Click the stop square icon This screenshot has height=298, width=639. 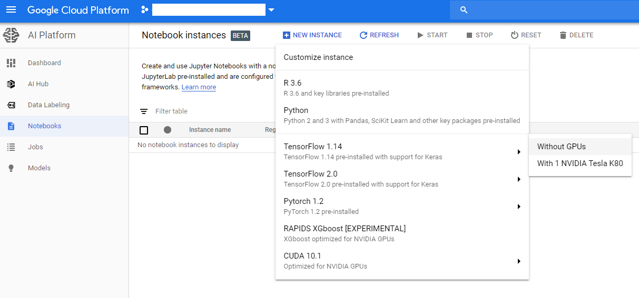coord(469,35)
